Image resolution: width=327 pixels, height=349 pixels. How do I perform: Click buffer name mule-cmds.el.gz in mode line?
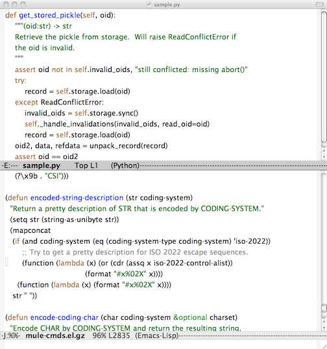tap(55, 335)
